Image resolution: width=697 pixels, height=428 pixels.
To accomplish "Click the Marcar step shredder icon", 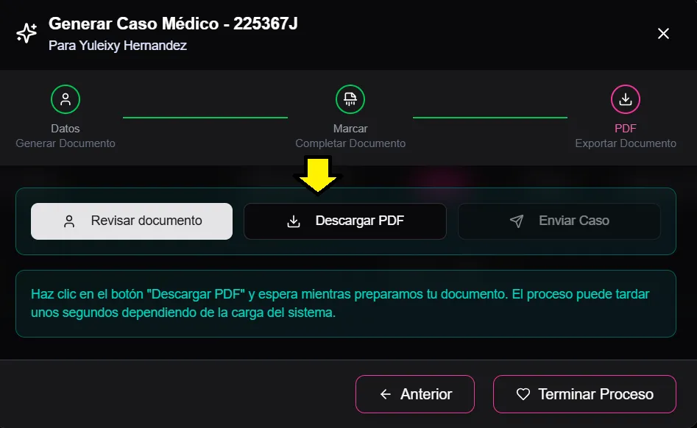I will pos(350,99).
